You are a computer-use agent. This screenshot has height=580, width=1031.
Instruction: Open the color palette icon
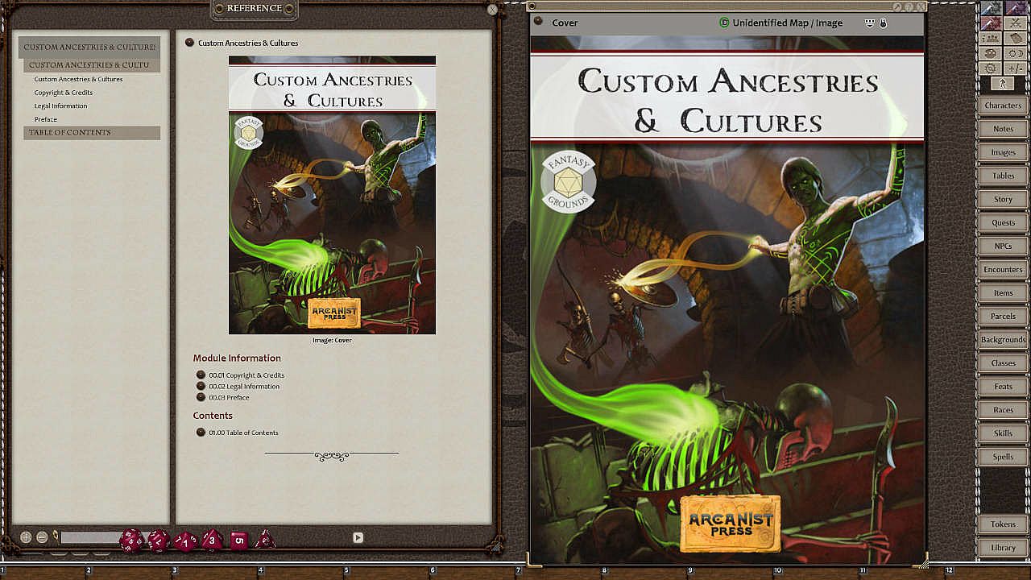991,53
